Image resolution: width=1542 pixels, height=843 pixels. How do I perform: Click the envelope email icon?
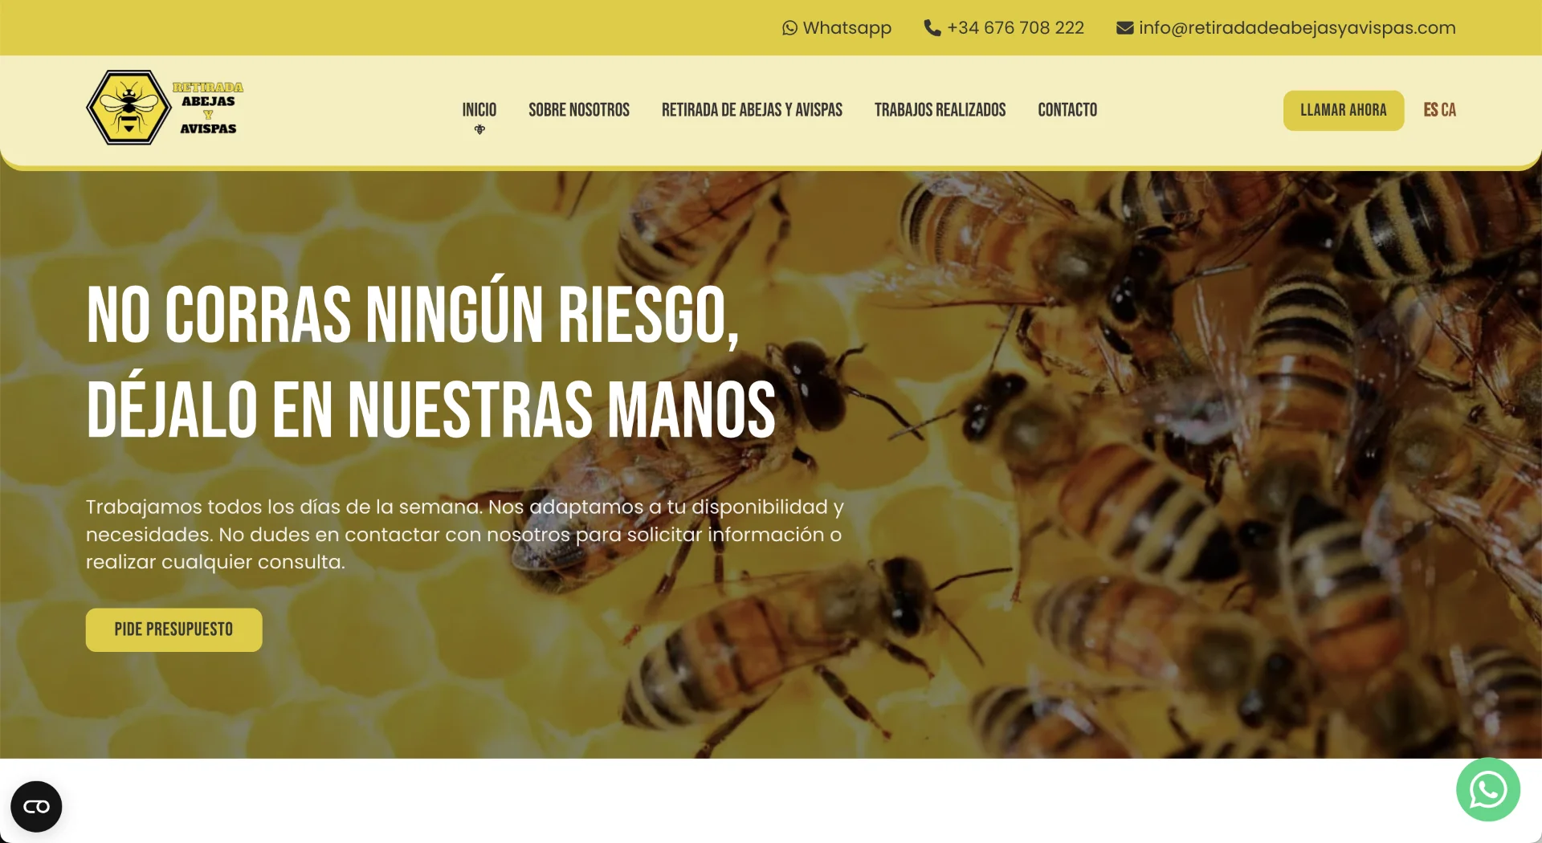pyautogui.click(x=1124, y=28)
